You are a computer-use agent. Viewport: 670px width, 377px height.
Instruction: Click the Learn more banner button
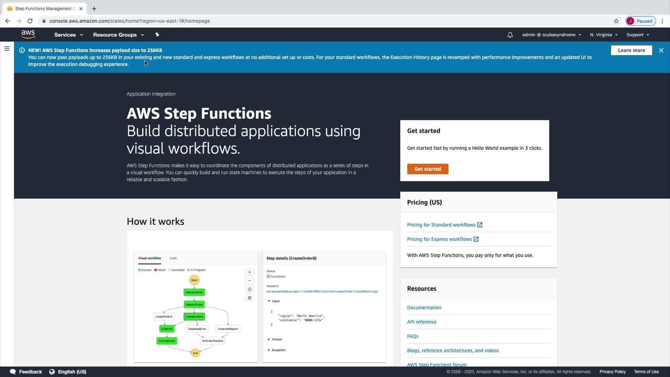tap(631, 50)
